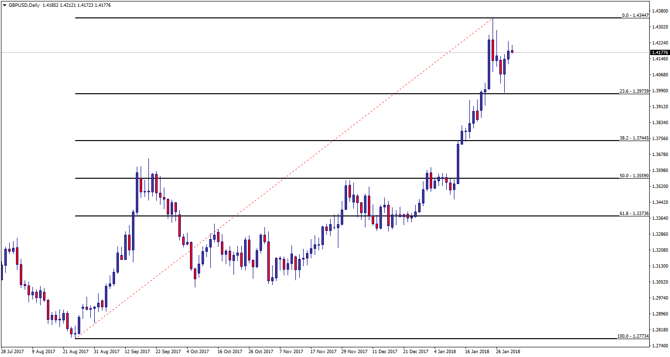
Task: Click the 17 Nov 2017 date label
Action: 323,352
